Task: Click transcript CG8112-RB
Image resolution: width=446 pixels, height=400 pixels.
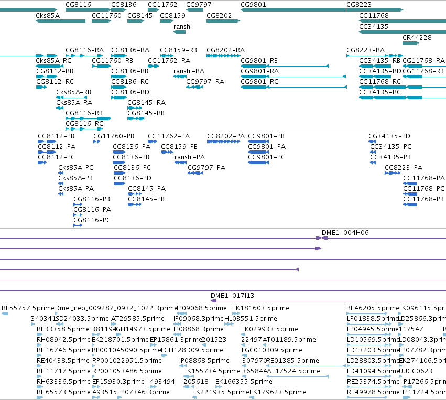Action: coord(47,77)
